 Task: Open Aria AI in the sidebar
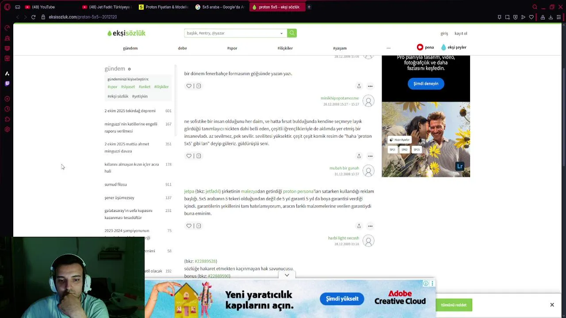pyautogui.click(x=7, y=73)
